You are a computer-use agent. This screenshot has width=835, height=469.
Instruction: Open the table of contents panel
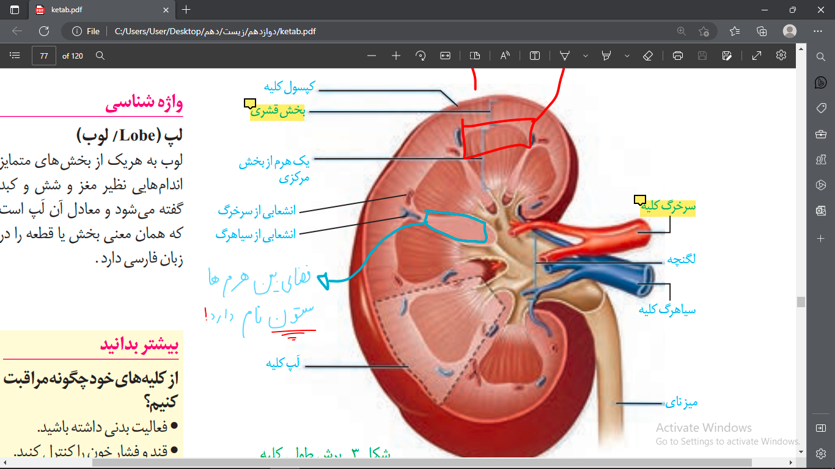tap(15, 56)
